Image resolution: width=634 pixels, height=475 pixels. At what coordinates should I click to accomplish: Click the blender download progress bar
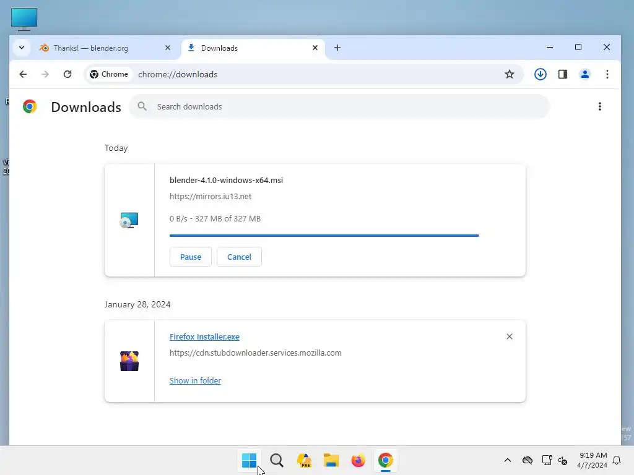pos(324,236)
